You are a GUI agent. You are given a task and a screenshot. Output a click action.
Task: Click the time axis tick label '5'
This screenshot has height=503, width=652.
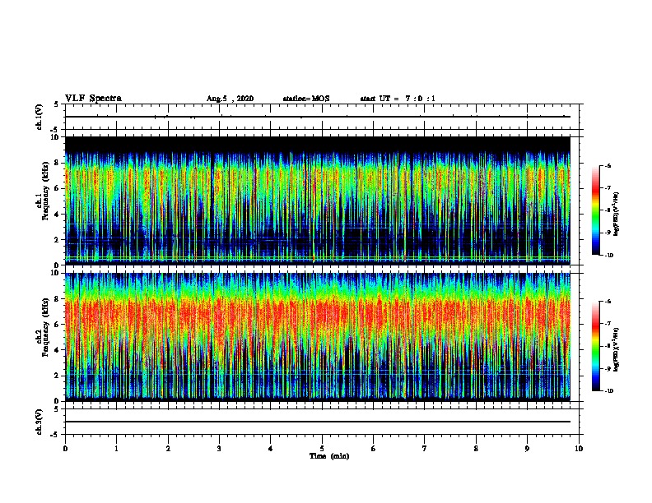(322, 449)
